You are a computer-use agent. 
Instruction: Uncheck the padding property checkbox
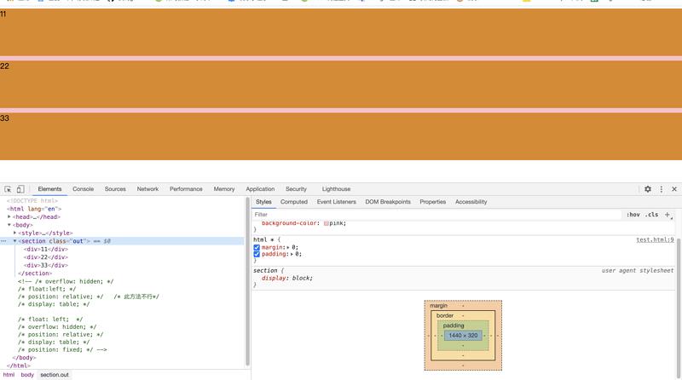pyautogui.click(x=257, y=254)
